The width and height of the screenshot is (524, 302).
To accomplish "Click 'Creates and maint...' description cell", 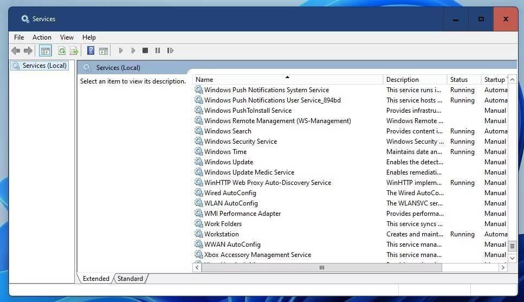I will [415, 234].
